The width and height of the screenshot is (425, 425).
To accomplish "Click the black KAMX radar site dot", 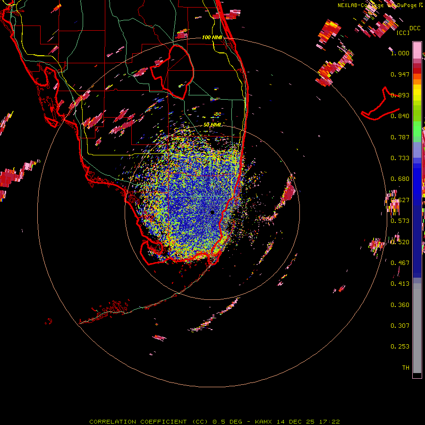I will pos(212,212).
